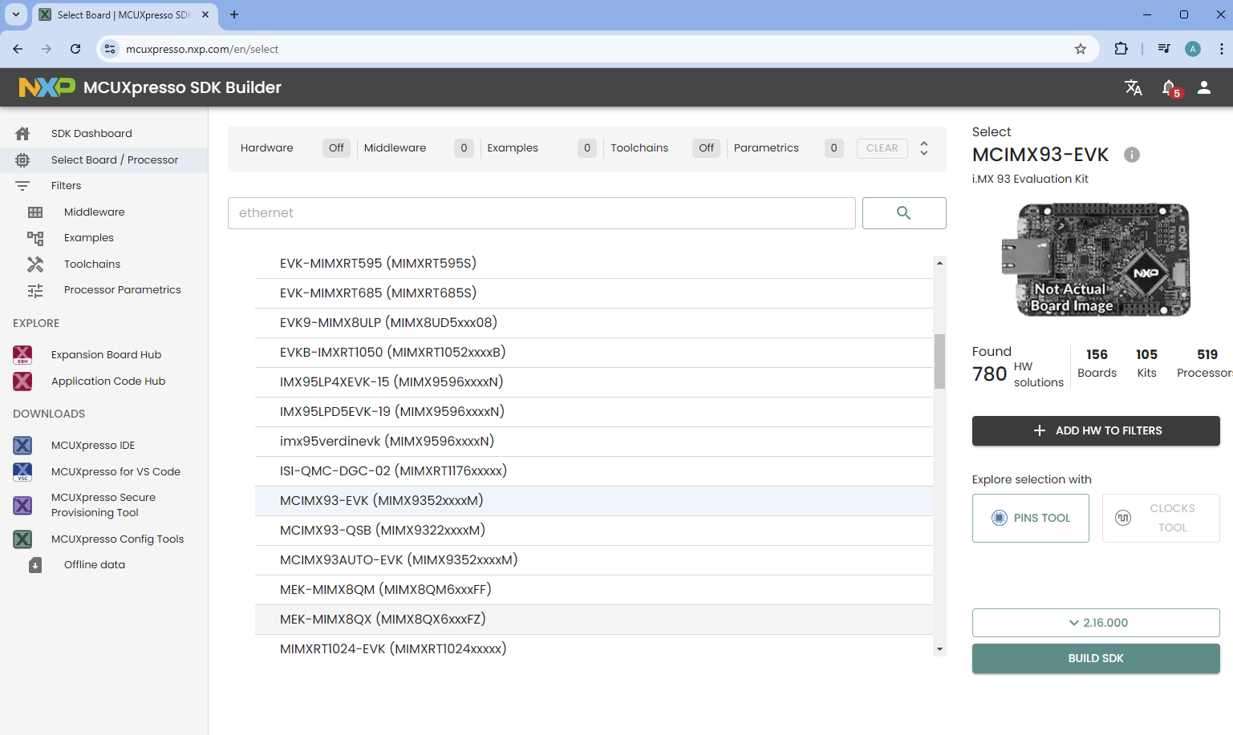Open Expansion Board Hub icon
Image resolution: width=1233 pixels, height=735 pixels.
pos(22,354)
